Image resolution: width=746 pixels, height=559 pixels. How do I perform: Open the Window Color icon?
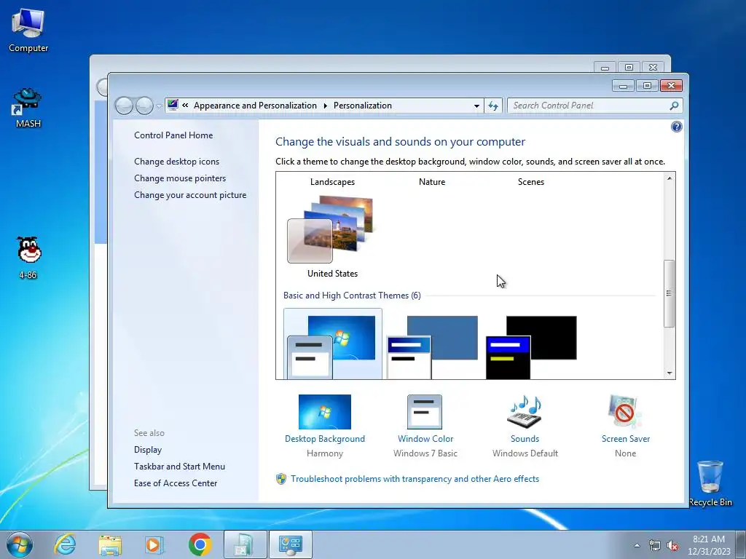tap(425, 412)
